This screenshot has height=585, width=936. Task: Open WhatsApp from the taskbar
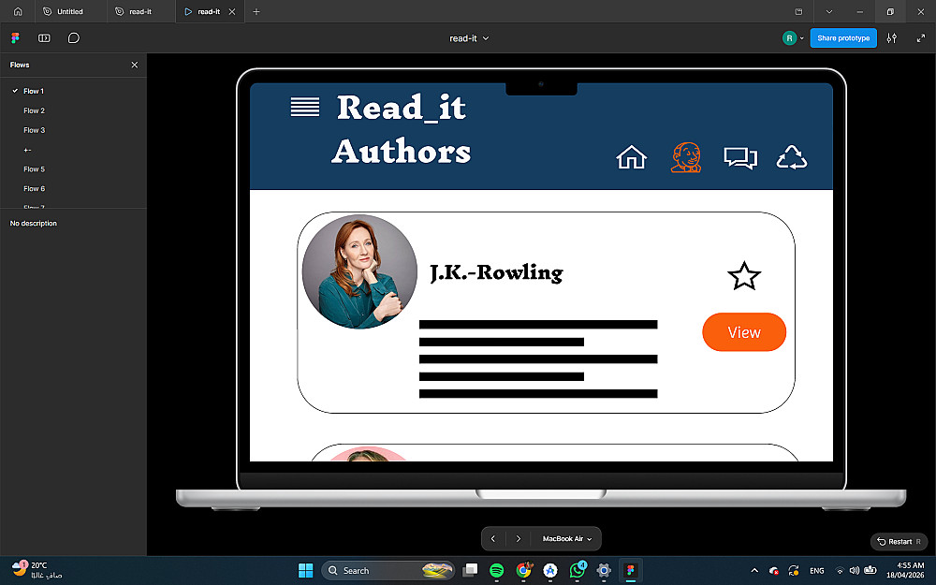pyautogui.click(x=578, y=571)
